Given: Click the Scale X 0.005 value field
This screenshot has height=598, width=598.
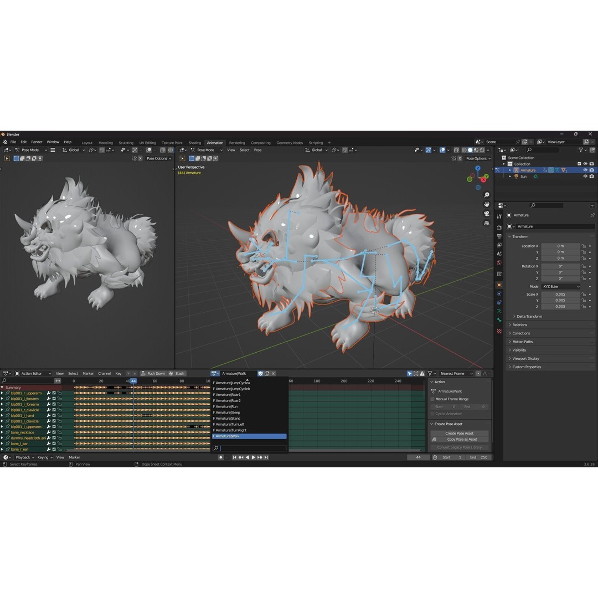Looking at the screenshot, I should [560, 295].
